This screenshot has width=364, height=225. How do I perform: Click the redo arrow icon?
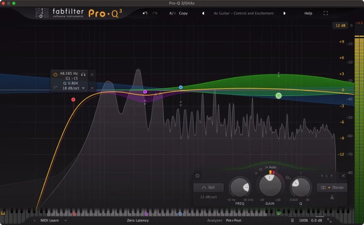click(155, 13)
